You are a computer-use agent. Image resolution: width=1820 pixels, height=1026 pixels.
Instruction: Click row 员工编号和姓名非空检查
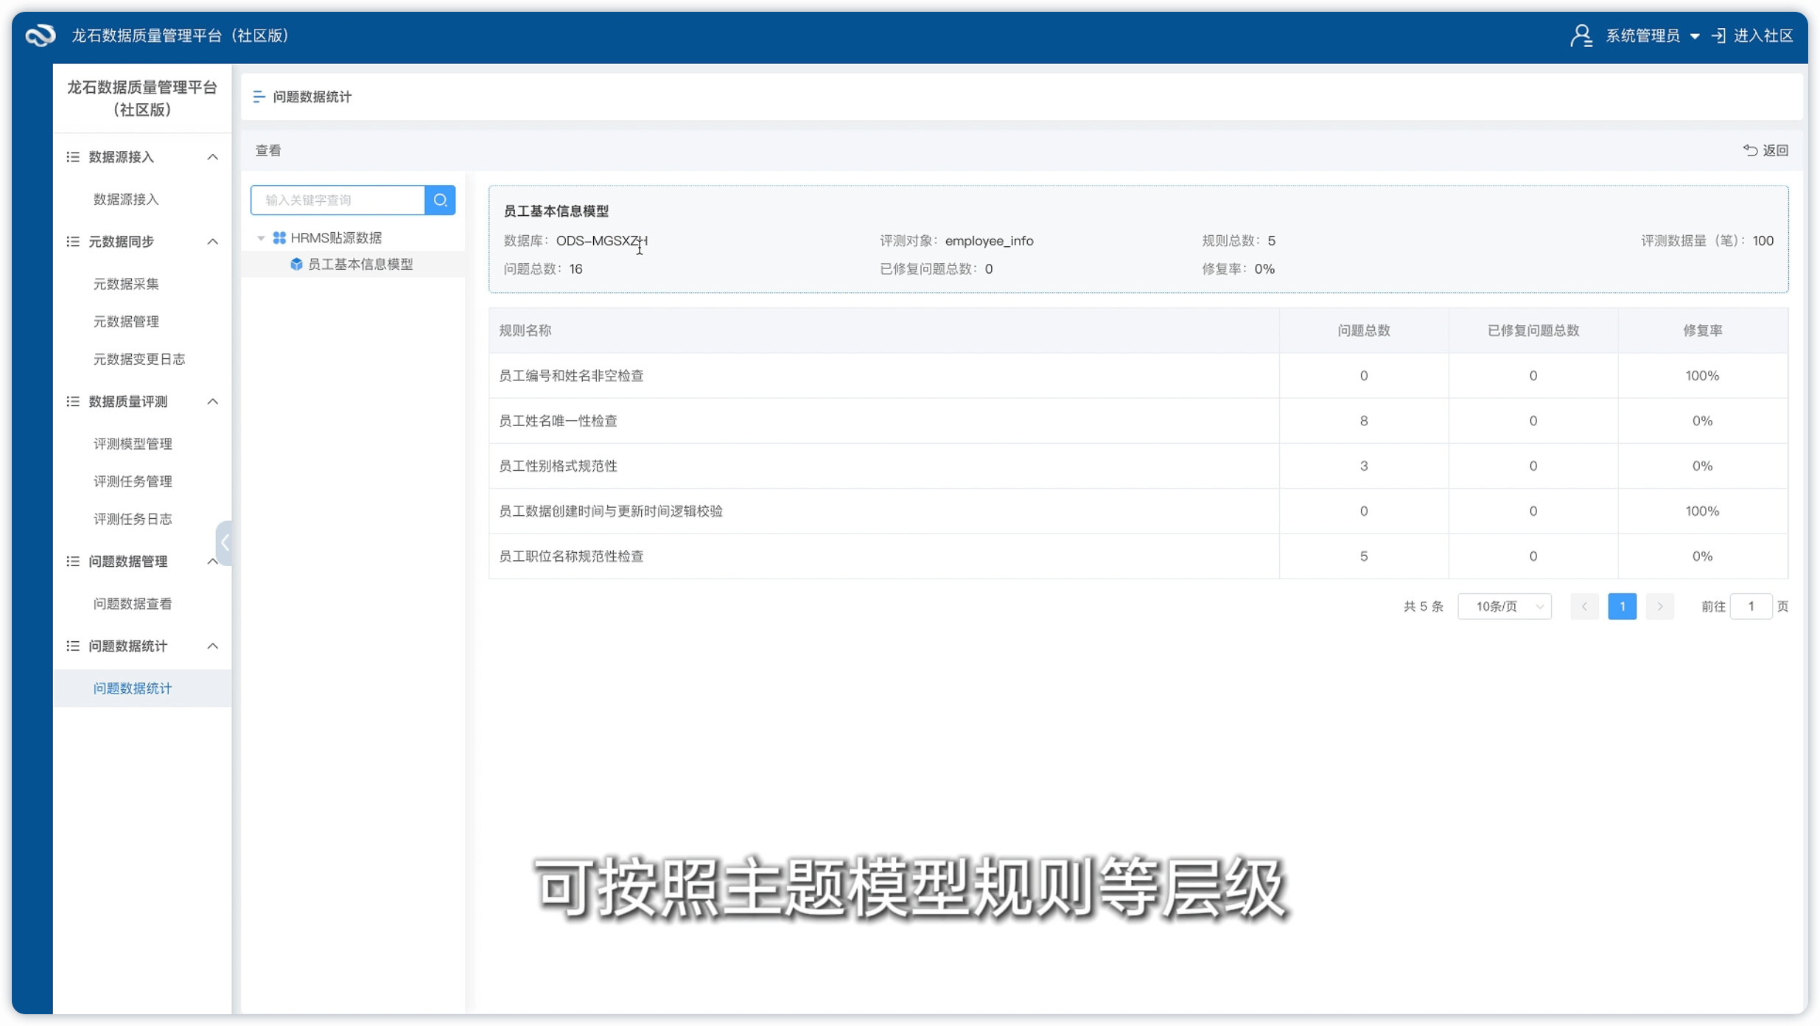tap(1138, 375)
